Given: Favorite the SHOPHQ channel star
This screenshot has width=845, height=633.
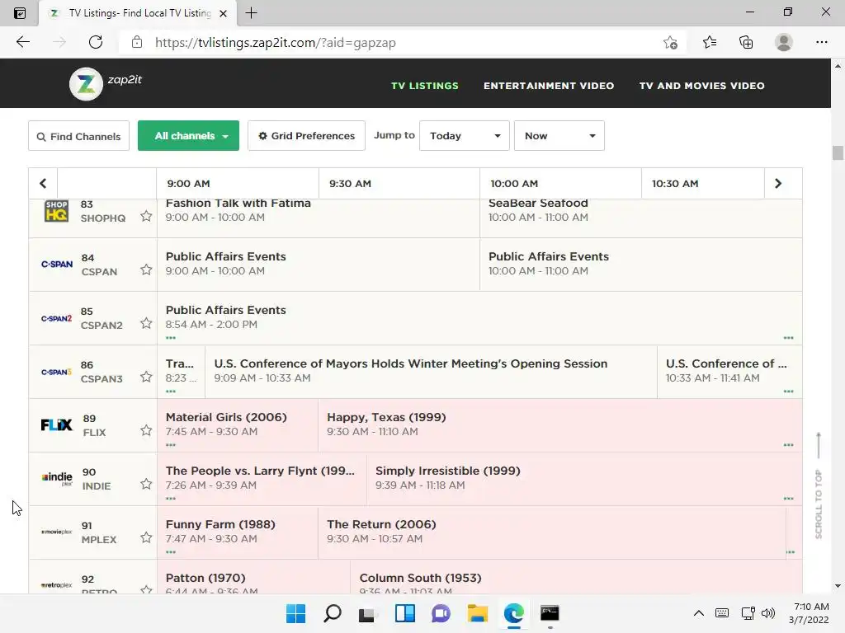Looking at the screenshot, I should coord(146,217).
